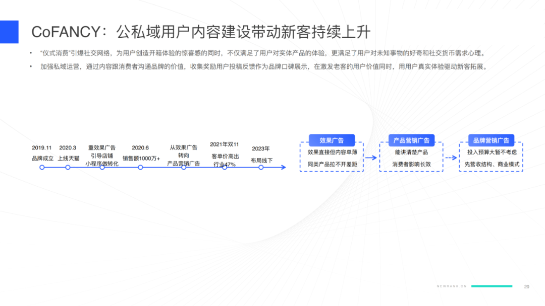Select the text 品牌成立

[42, 159]
